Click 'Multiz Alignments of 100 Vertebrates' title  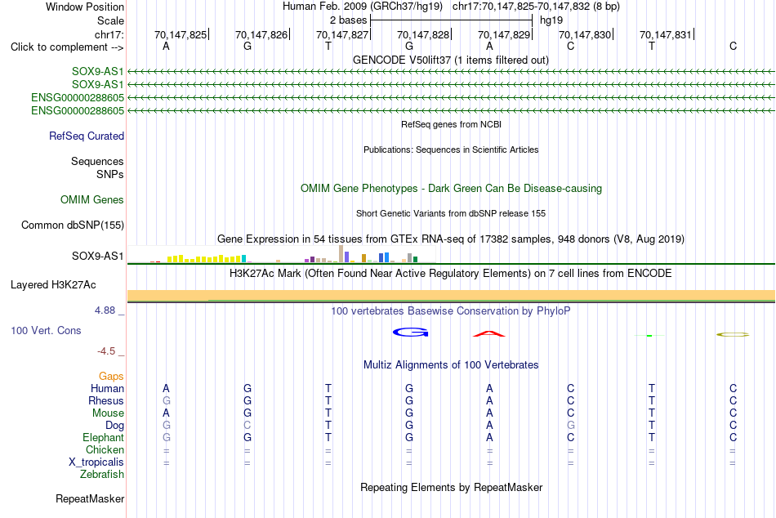click(451, 365)
